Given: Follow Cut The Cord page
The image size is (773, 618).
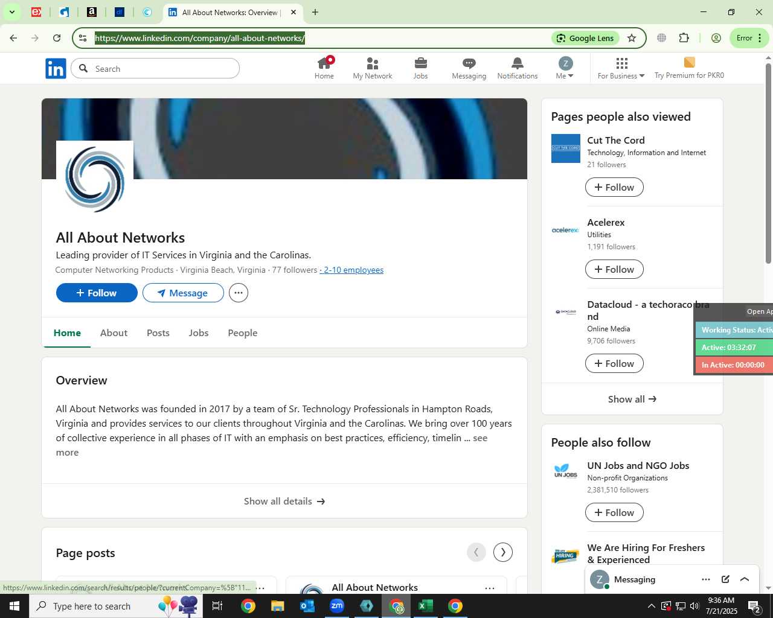Looking at the screenshot, I should 614,187.
